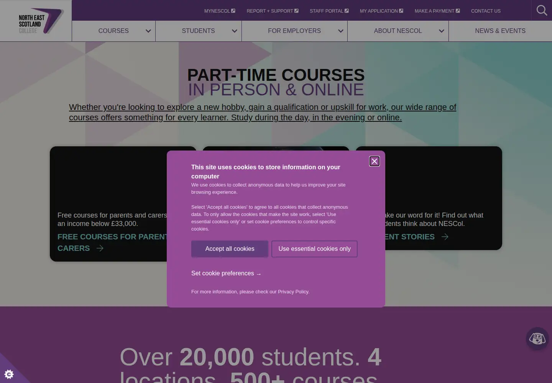Go to NEWS & EVENTS
The width and height of the screenshot is (552, 383).
(x=500, y=31)
